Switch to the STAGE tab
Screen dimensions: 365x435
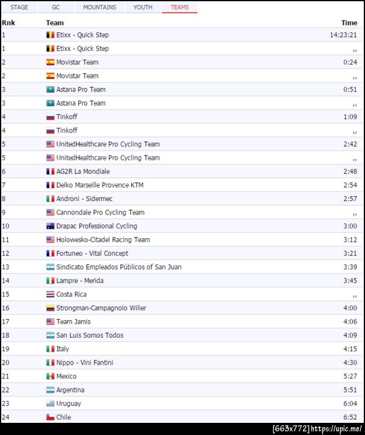[x=19, y=7]
